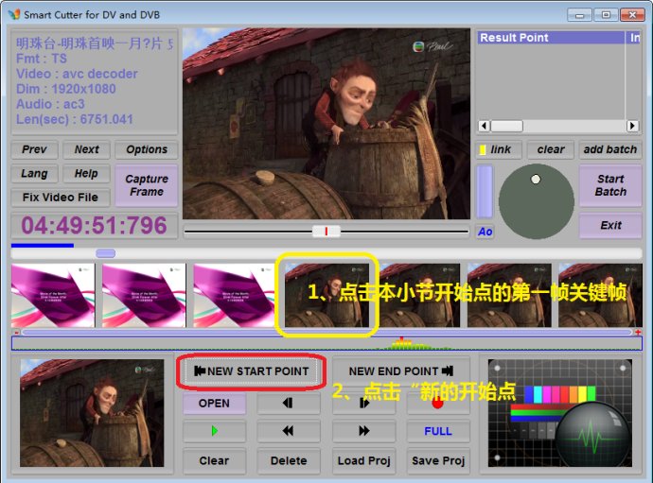Click the Delete button
The width and height of the screenshot is (653, 483).
(x=289, y=460)
